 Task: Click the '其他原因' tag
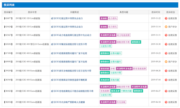pyautogui.click(x=105, y=80)
